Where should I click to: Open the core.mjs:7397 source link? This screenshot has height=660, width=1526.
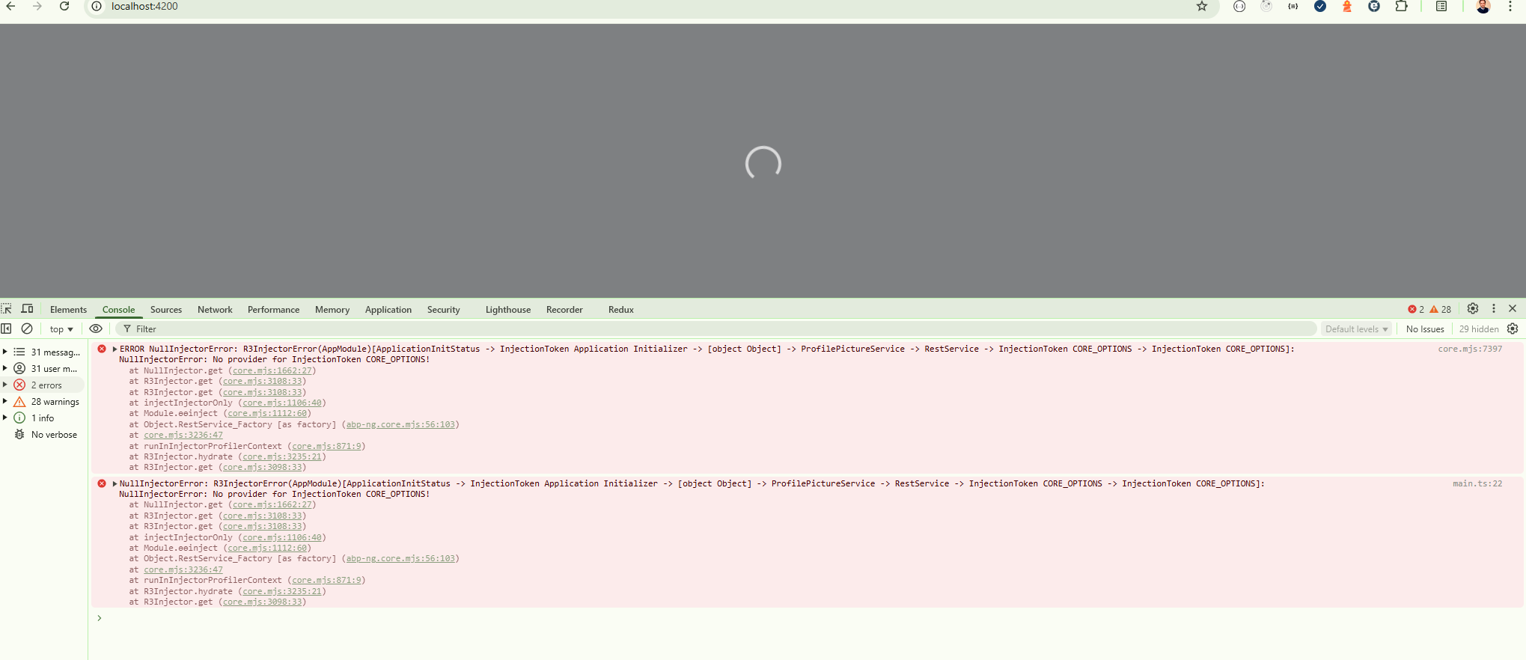[1470, 349]
